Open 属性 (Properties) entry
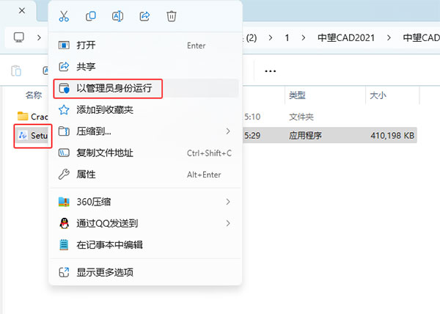The height and width of the screenshot is (314, 440). click(x=145, y=175)
